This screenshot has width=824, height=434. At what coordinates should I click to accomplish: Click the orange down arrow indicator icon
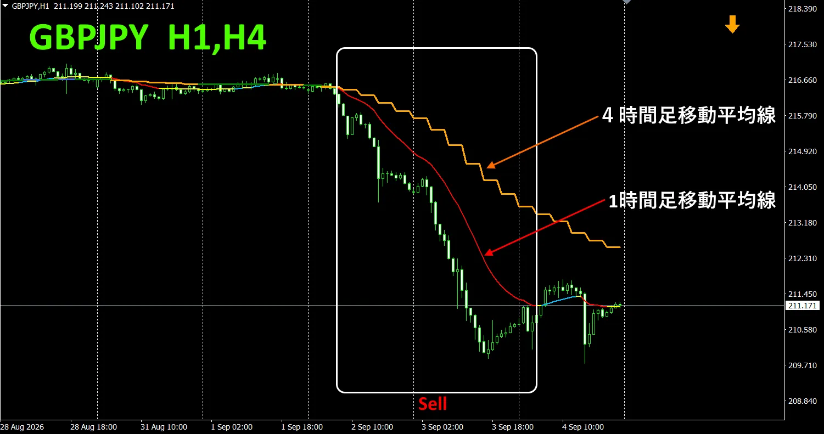pyautogui.click(x=732, y=24)
